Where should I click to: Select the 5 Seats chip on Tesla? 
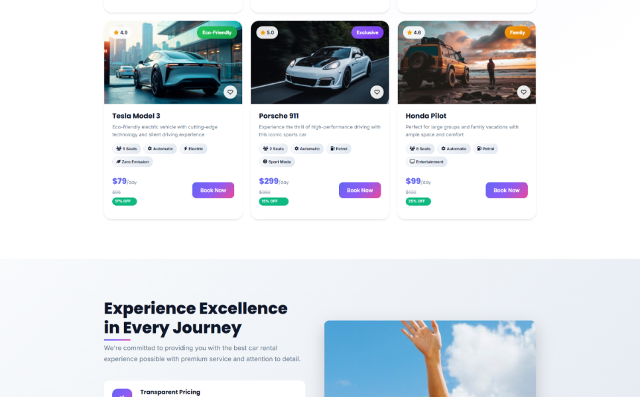[127, 149]
